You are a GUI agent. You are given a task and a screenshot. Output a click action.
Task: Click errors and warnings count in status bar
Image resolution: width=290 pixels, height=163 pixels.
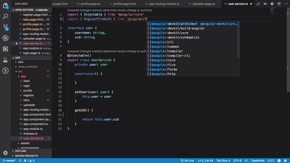pos(29,161)
